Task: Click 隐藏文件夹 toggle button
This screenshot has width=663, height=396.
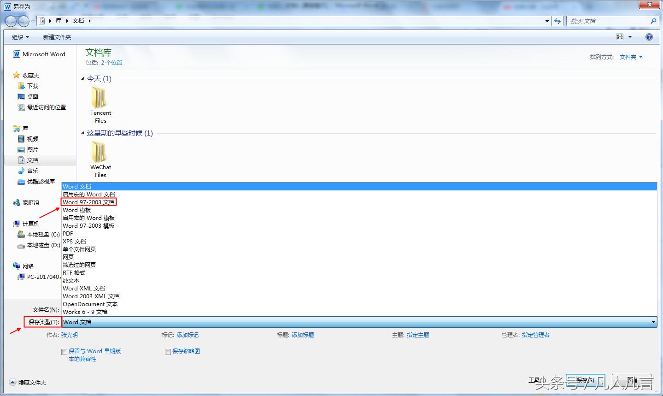Action: (28, 382)
